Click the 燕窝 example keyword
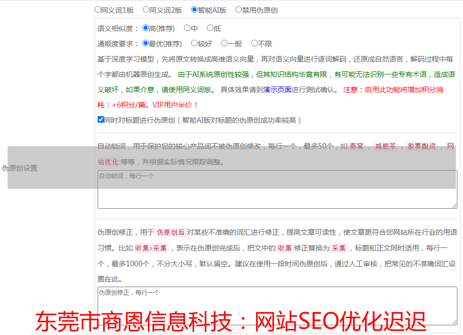The height and width of the screenshot is (335, 463). [356, 146]
